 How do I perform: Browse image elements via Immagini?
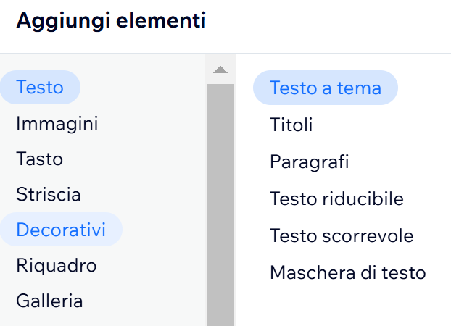[x=57, y=123]
